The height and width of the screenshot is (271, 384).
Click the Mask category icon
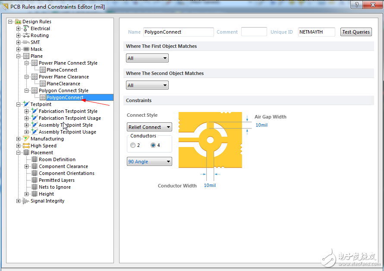[26, 49]
